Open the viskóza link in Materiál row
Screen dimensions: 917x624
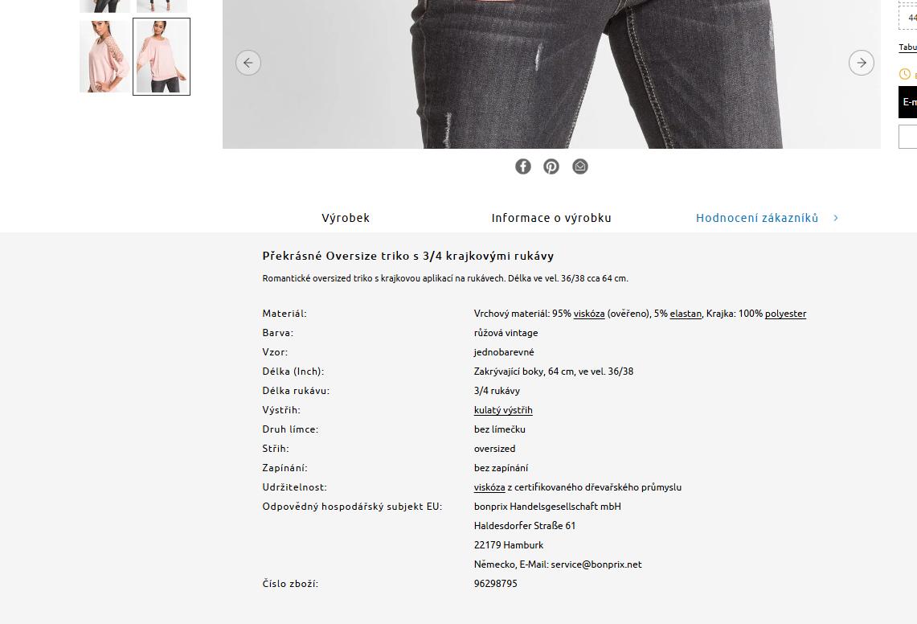589,314
